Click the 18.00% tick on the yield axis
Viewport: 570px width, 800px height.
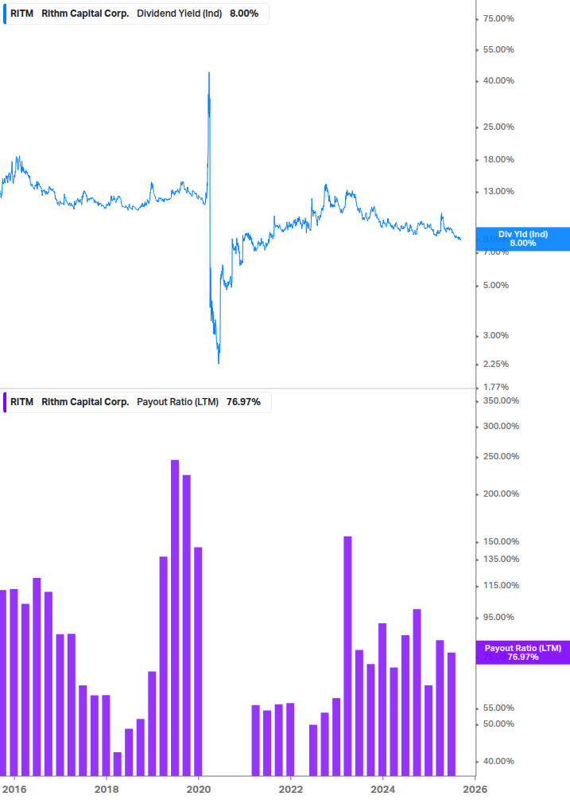(x=498, y=160)
